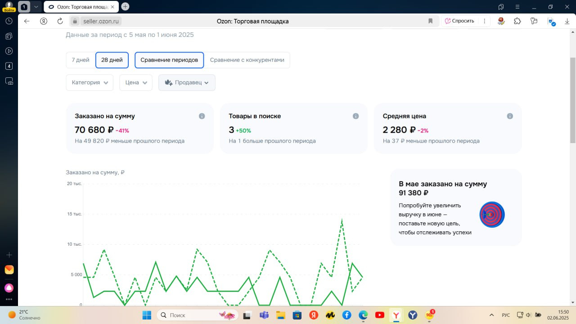Close the Ozon tab
This screenshot has height=324, width=576.
[x=112, y=7]
